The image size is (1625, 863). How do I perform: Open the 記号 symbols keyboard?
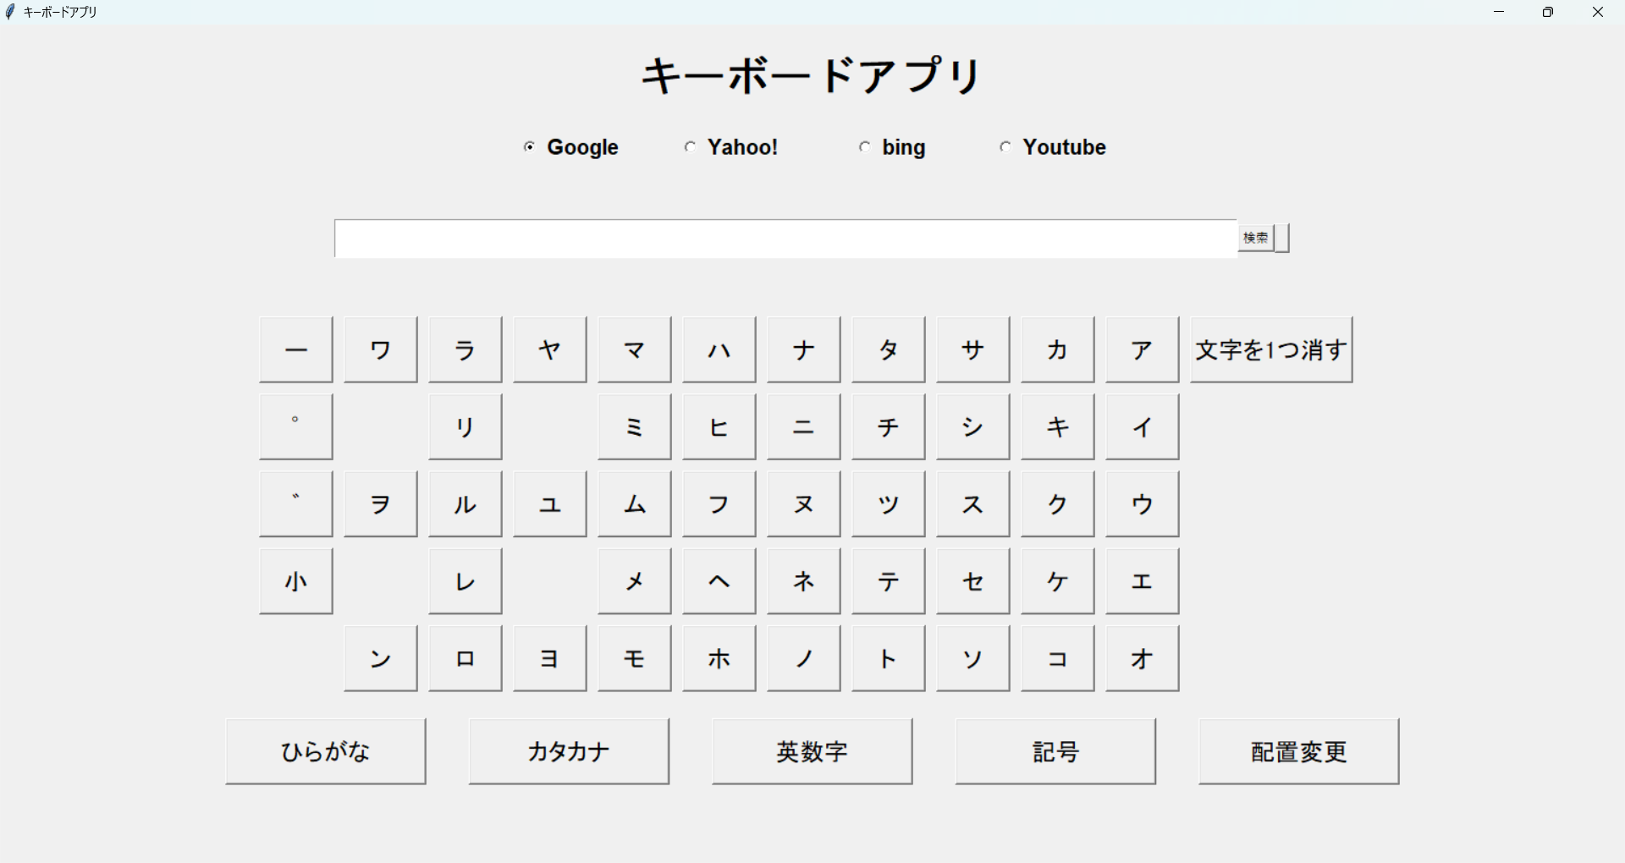pos(1055,751)
